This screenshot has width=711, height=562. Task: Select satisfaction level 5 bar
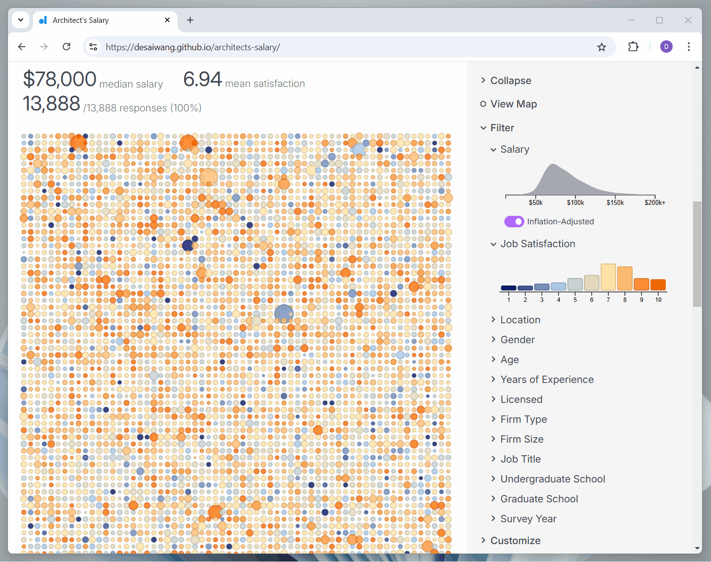pyautogui.click(x=575, y=284)
